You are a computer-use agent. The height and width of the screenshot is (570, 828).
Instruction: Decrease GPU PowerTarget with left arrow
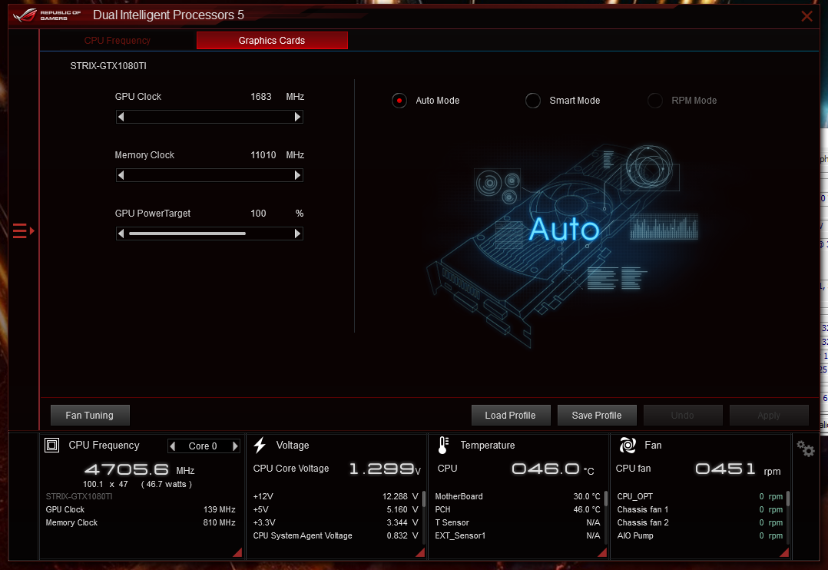click(121, 234)
